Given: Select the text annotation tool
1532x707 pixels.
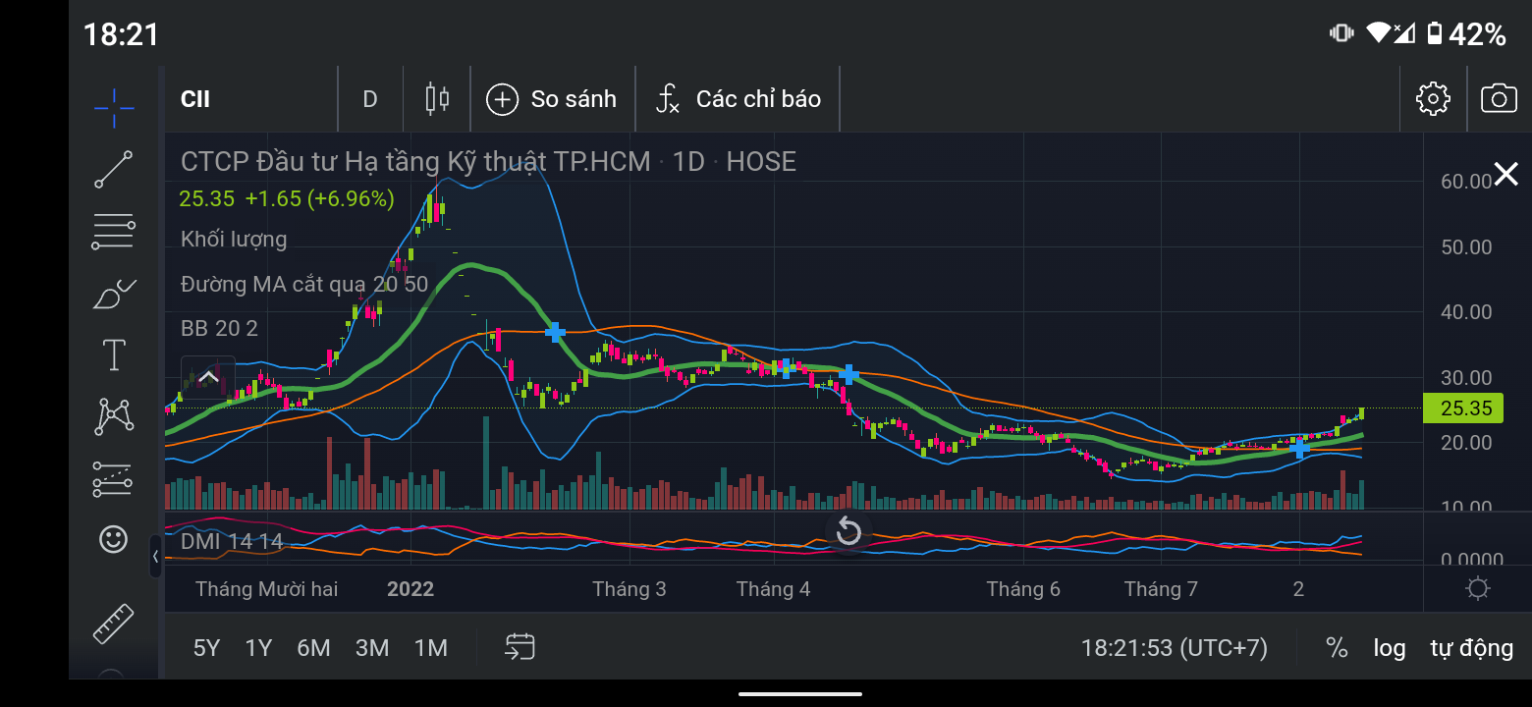Looking at the screenshot, I should 114,354.
